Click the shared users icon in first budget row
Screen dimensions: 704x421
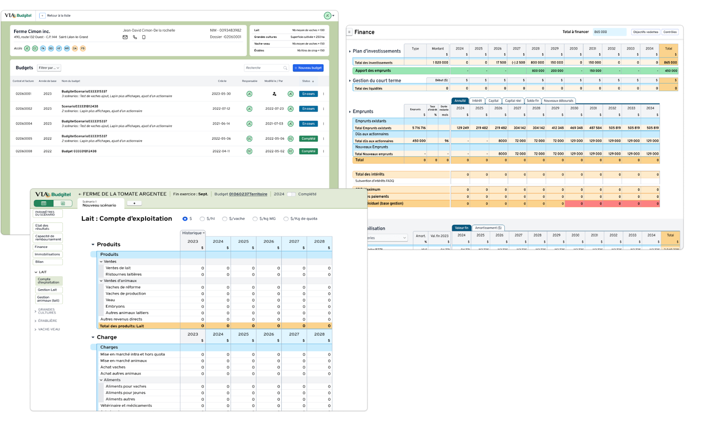click(275, 94)
